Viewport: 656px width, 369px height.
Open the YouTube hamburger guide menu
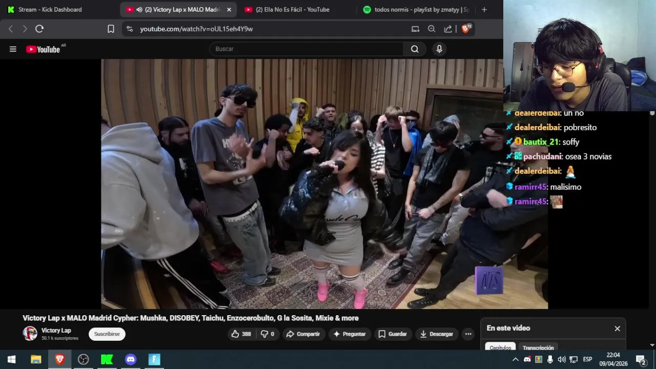click(x=13, y=49)
